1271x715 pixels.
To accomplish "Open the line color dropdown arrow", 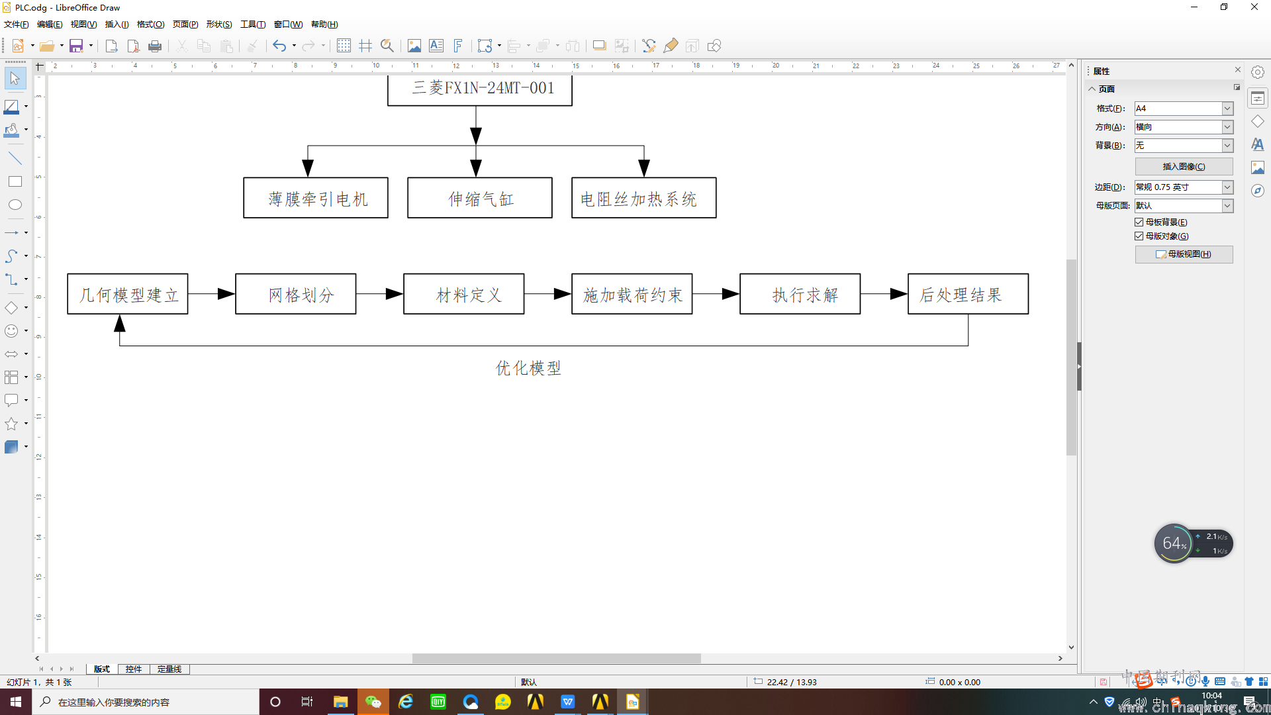I will click(x=26, y=107).
